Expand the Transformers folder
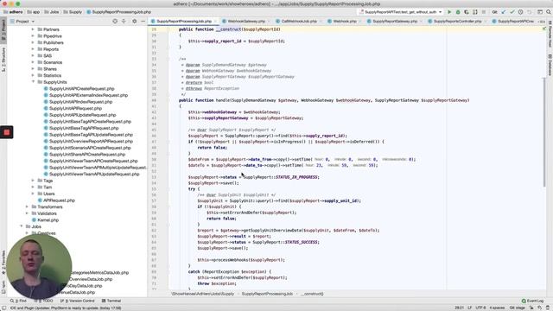Image resolution: width=553 pixels, height=311 pixels. coord(27,207)
